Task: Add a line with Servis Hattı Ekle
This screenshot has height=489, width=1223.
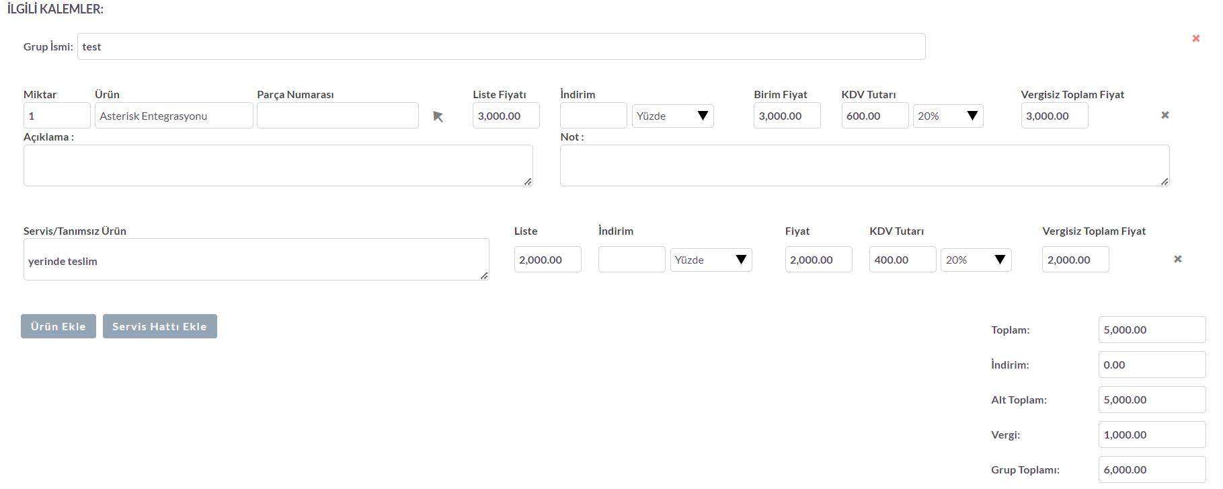Action: [x=160, y=326]
